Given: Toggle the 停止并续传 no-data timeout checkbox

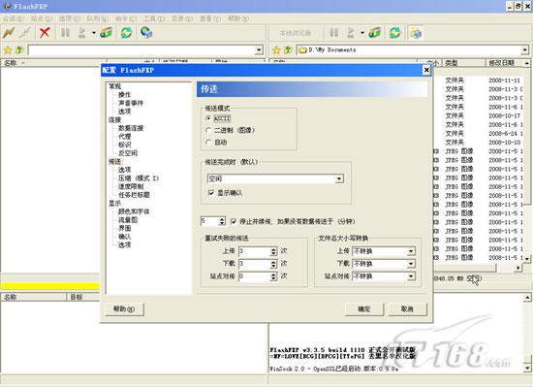Looking at the screenshot, I should click(234, 221).
